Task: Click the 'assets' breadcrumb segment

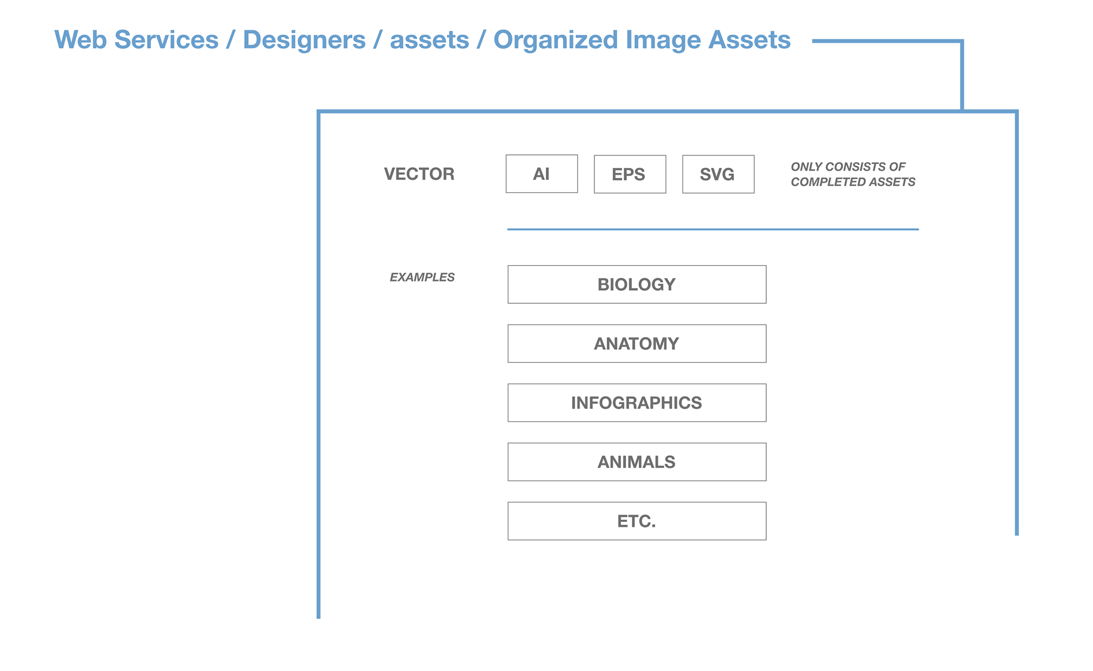Action: click(429, 41)
